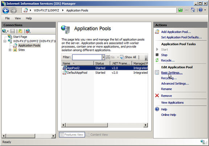Expand the Sites tree node
209x146 pixels.
[x=10, y=50]
